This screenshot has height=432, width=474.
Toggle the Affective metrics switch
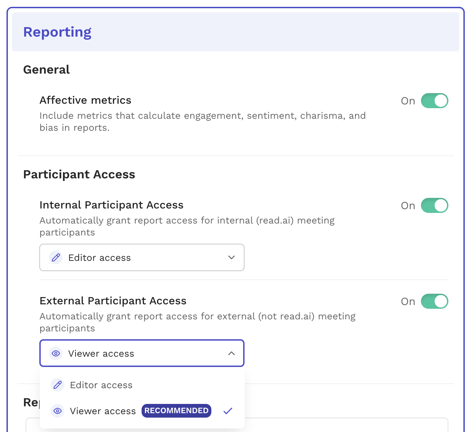tap(434, 101)
